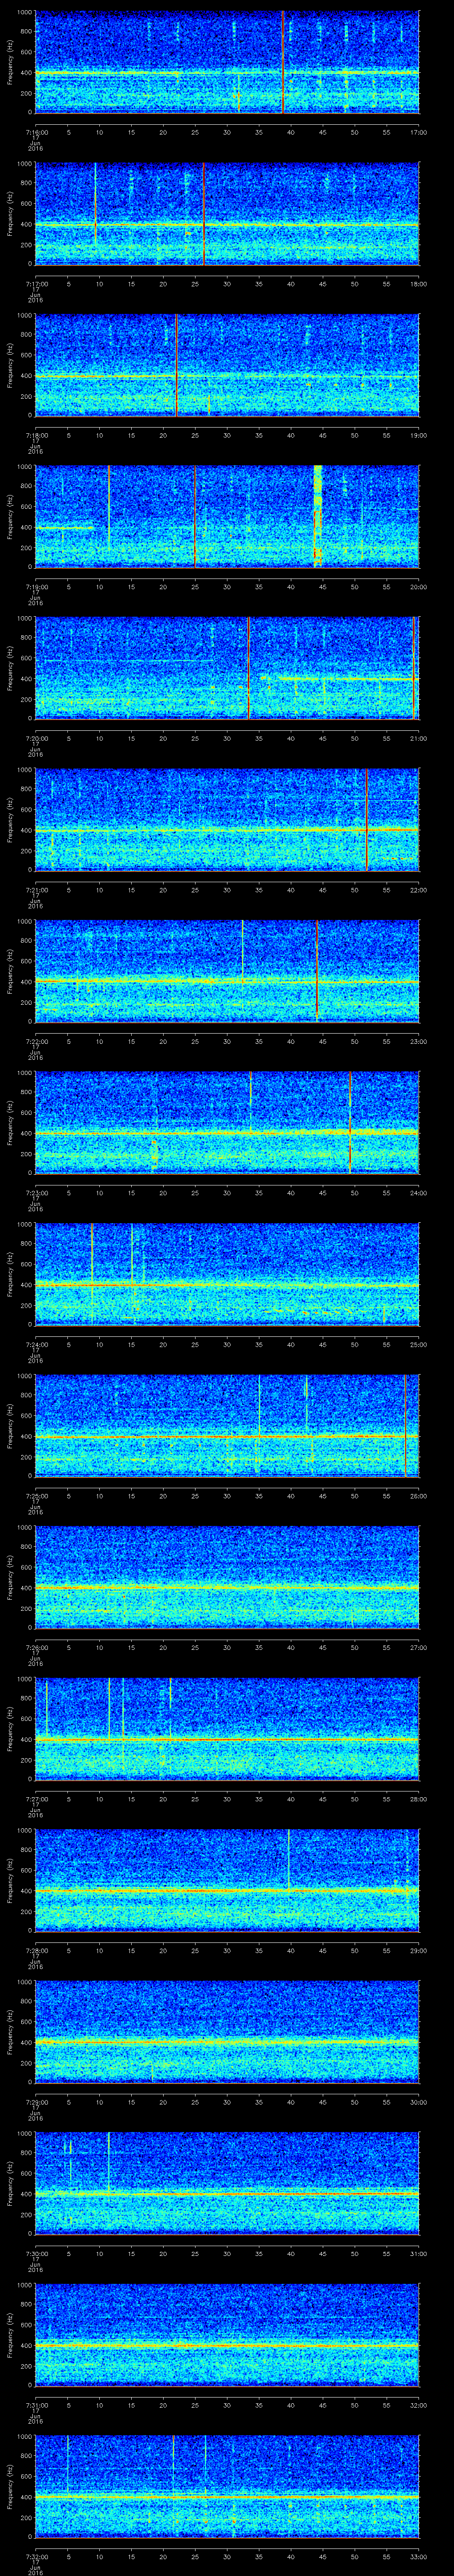The width and height of the screenshot is (454, 2576).
Task: Click the 7:29:00 start time label
Action: 36,2102
